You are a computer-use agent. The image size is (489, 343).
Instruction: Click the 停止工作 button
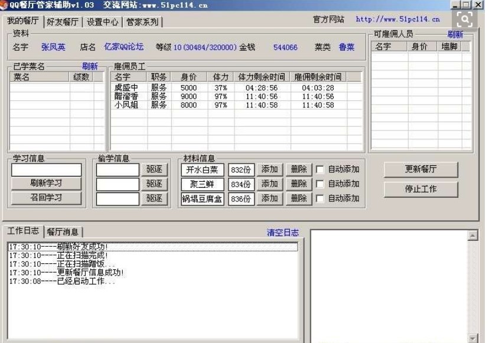tap(420, 190)
